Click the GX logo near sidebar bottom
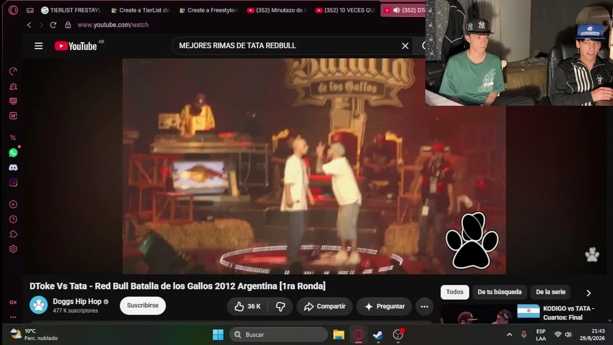The image size is (613, 345). click(13, 302)
